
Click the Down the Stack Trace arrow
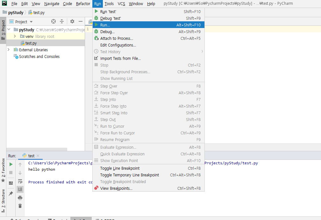pos(20,173)
